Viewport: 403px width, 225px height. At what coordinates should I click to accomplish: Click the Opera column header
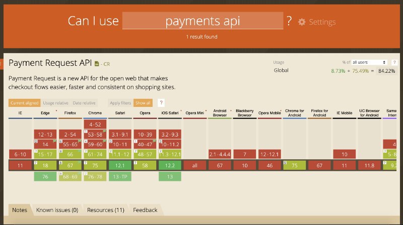pos(145,113)
